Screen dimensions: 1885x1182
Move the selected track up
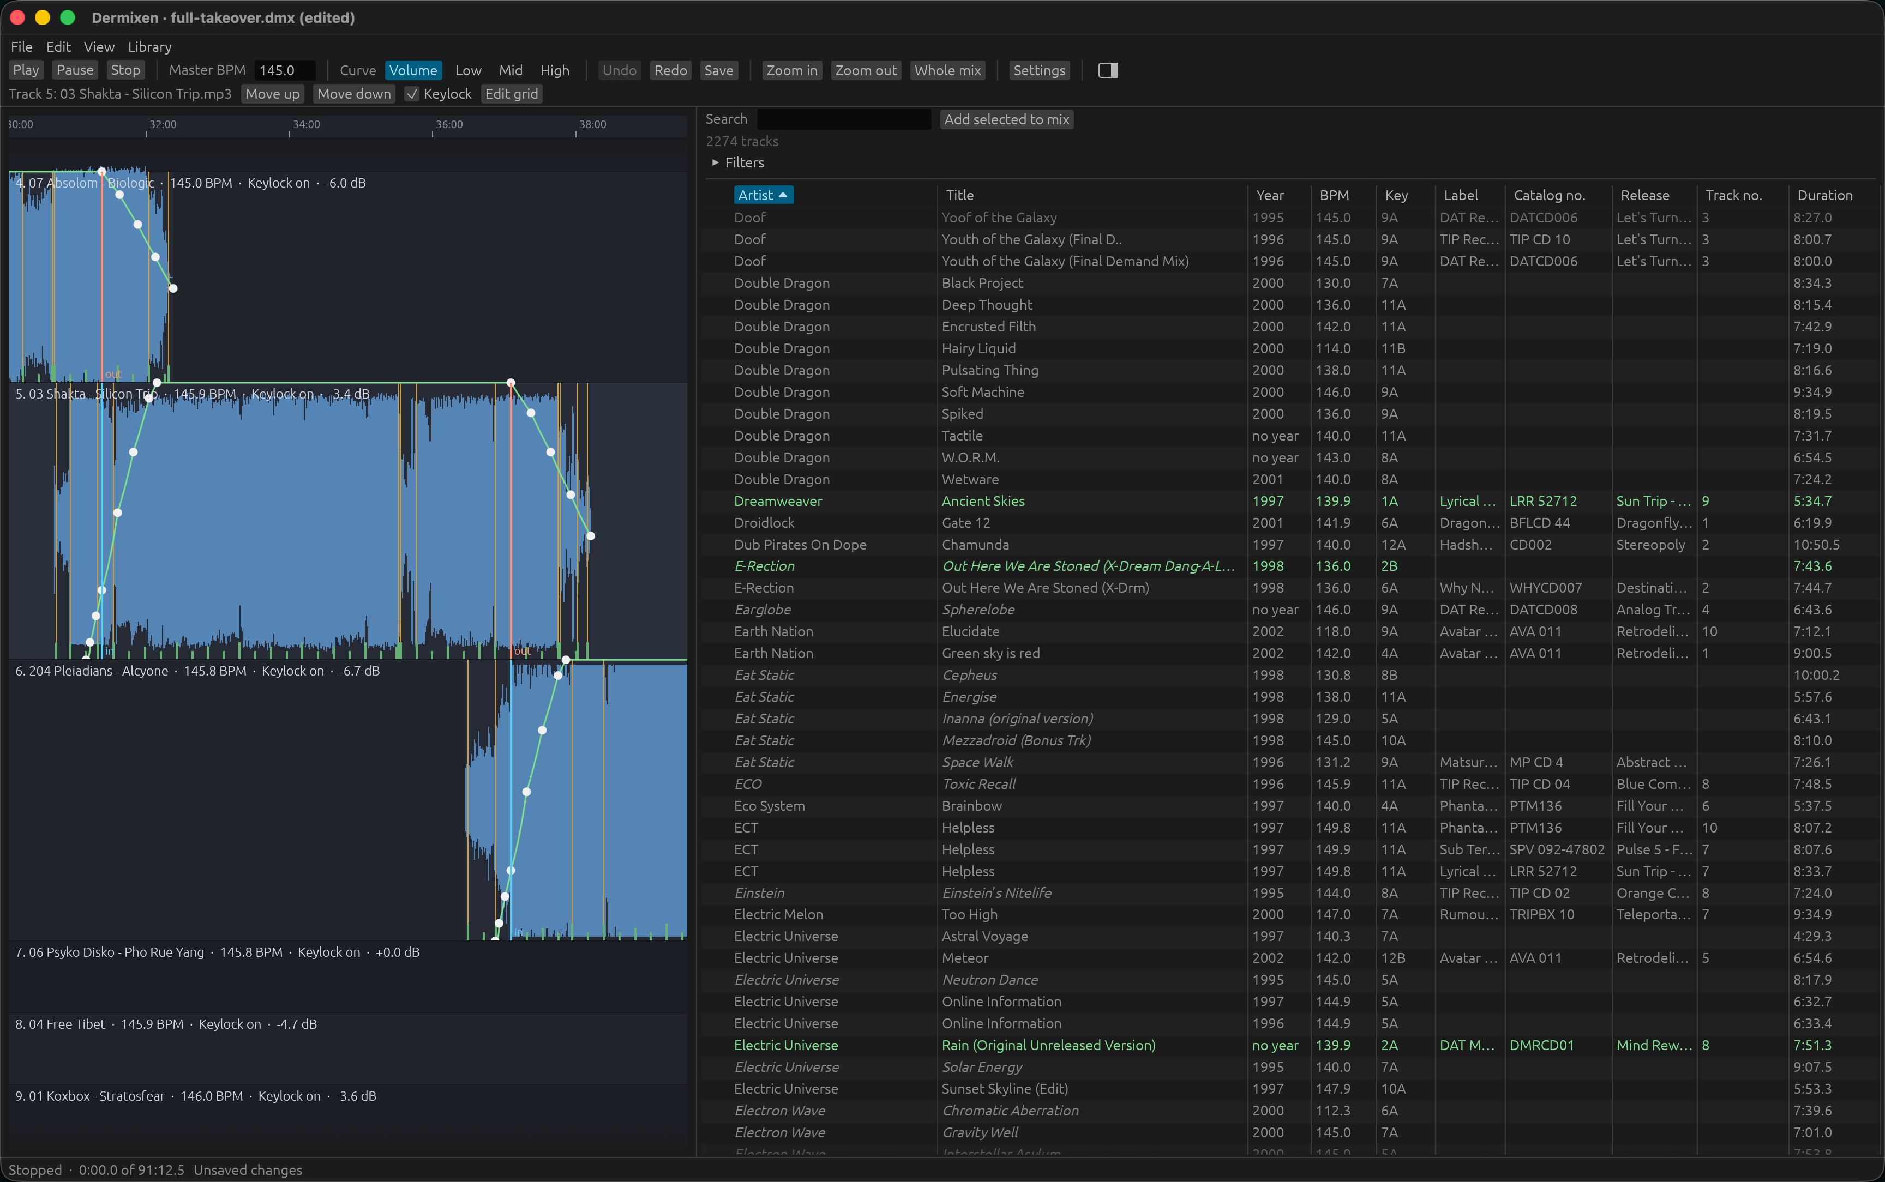[272, 94]
